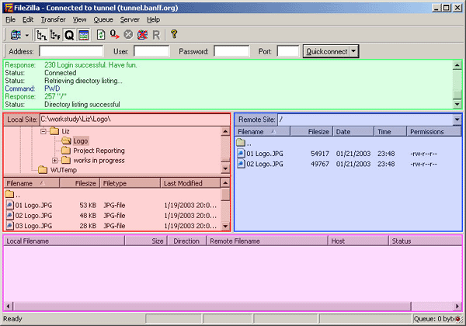
Task: Click the Local Site path field
Action: click(134, 120)
